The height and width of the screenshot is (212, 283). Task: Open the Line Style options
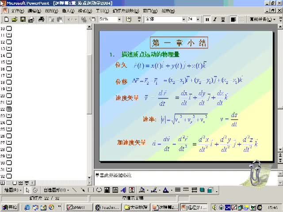(x=178, y=190)
